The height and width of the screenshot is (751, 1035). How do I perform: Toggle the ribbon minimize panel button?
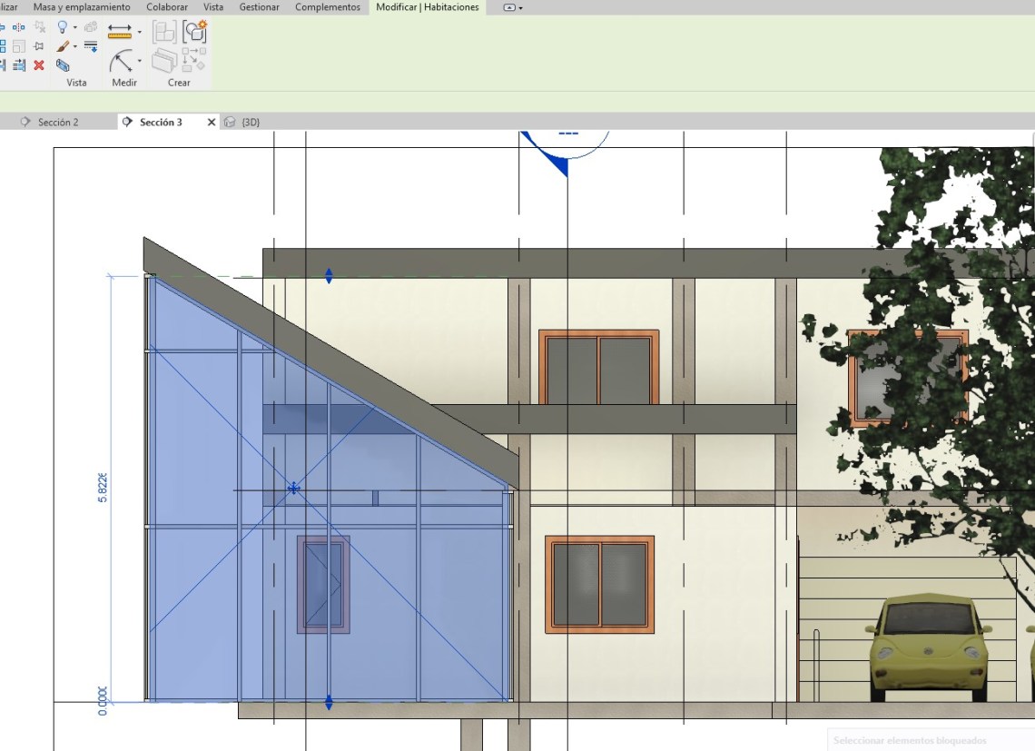coord(510,7)
